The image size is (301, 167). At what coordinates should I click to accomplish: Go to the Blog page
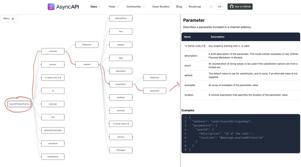tap(179, 7)
